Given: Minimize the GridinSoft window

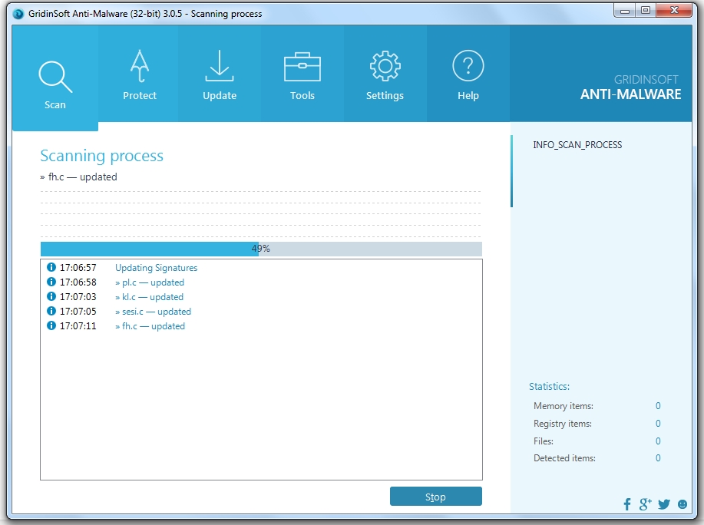Looking at the screenshot, I should pyautogui.click(x=624, y=11).
